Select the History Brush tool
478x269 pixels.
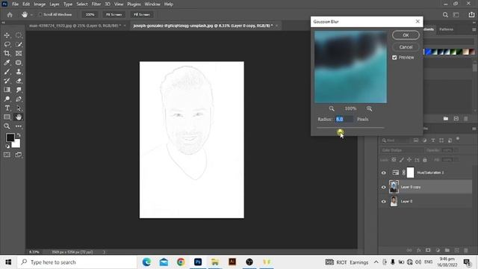point(7,81)
